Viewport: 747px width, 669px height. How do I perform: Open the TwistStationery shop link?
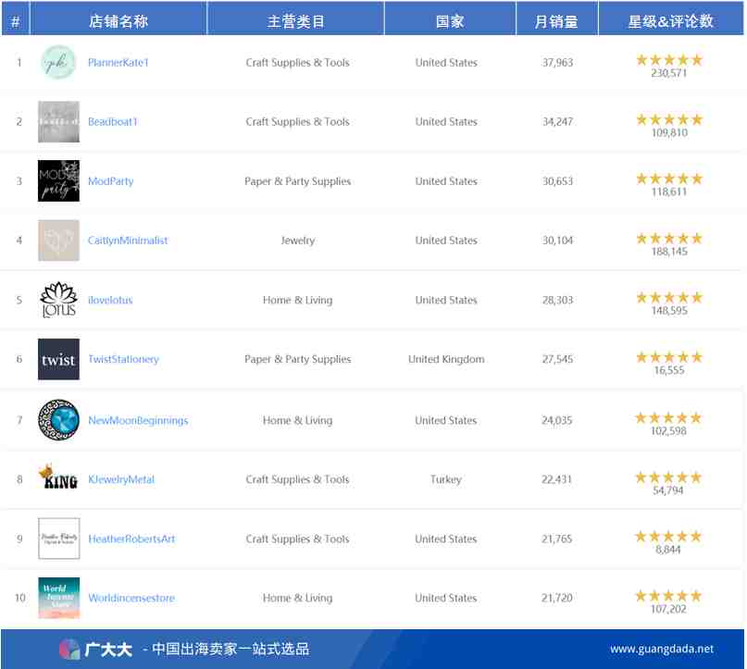(123, 360)
